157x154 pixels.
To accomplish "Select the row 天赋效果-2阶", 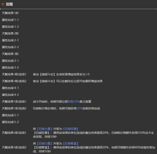I will [x=10, y=33].
